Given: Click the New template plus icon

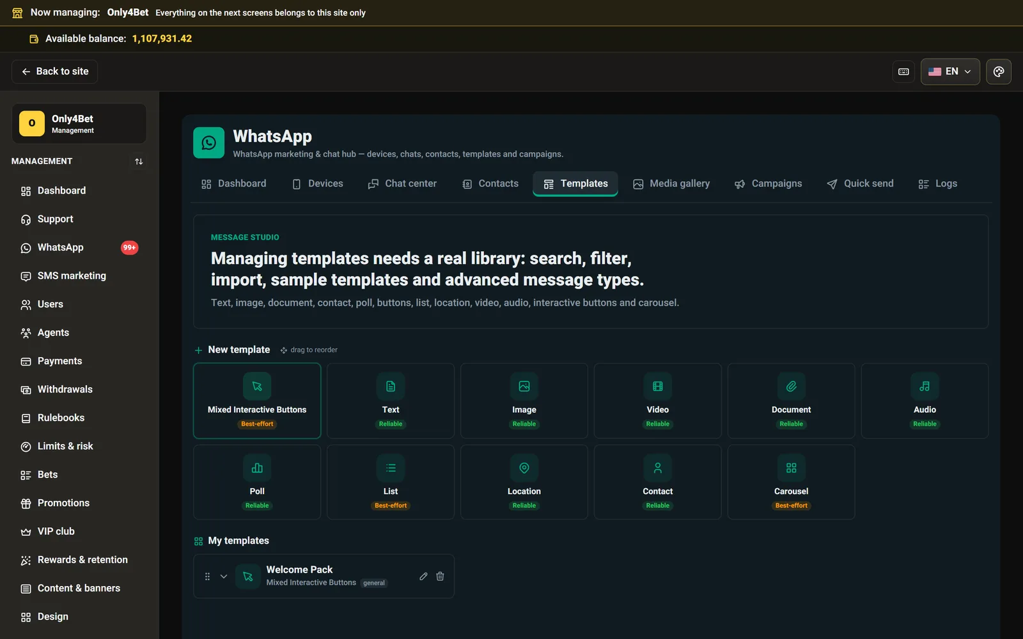Looking at the screenshot, I should tap(198, 350).
